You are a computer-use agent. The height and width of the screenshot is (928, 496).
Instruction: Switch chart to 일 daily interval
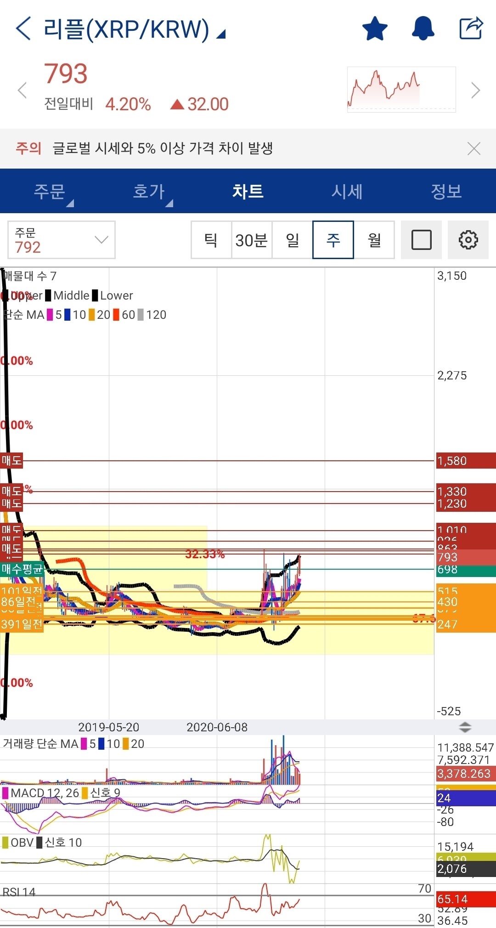pos(293,240)
